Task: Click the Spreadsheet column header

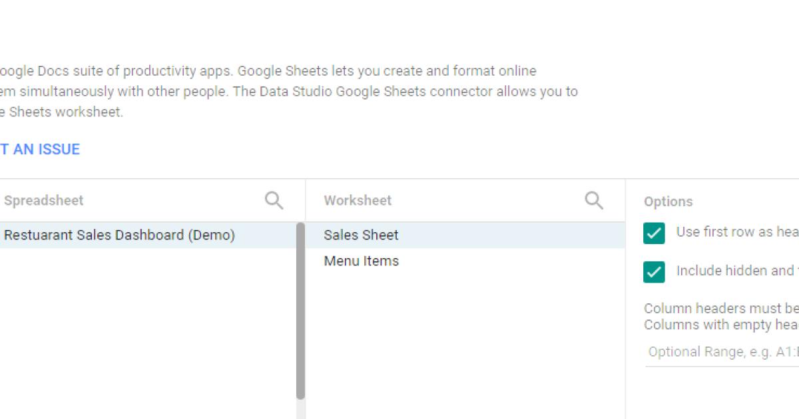Action: pyautogui.click(x=43, y=200)
